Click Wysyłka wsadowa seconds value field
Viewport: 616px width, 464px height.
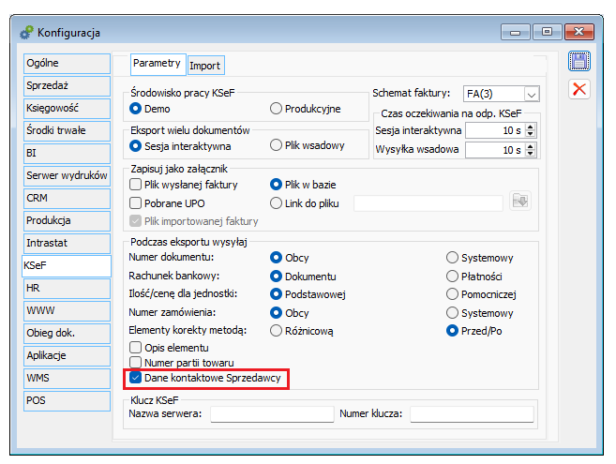coord(495,150)
